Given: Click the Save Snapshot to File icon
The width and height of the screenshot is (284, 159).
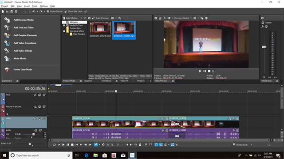Looking at the screenshot, I should pos(206,18).
